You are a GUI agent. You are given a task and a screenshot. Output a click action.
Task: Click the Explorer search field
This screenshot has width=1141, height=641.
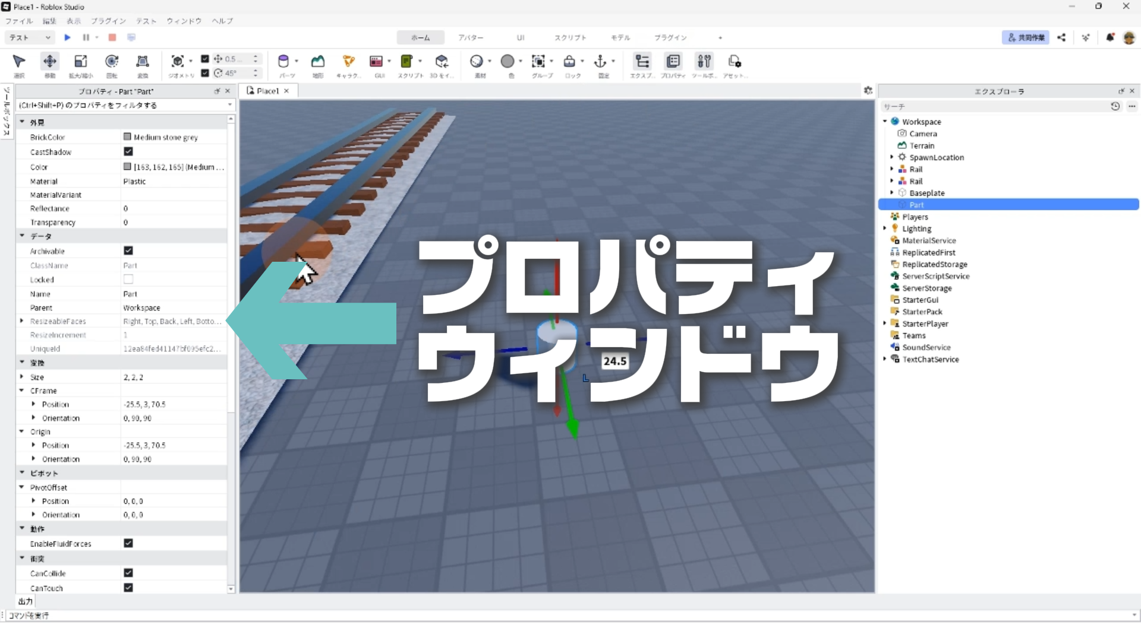(x=992, y=106)
